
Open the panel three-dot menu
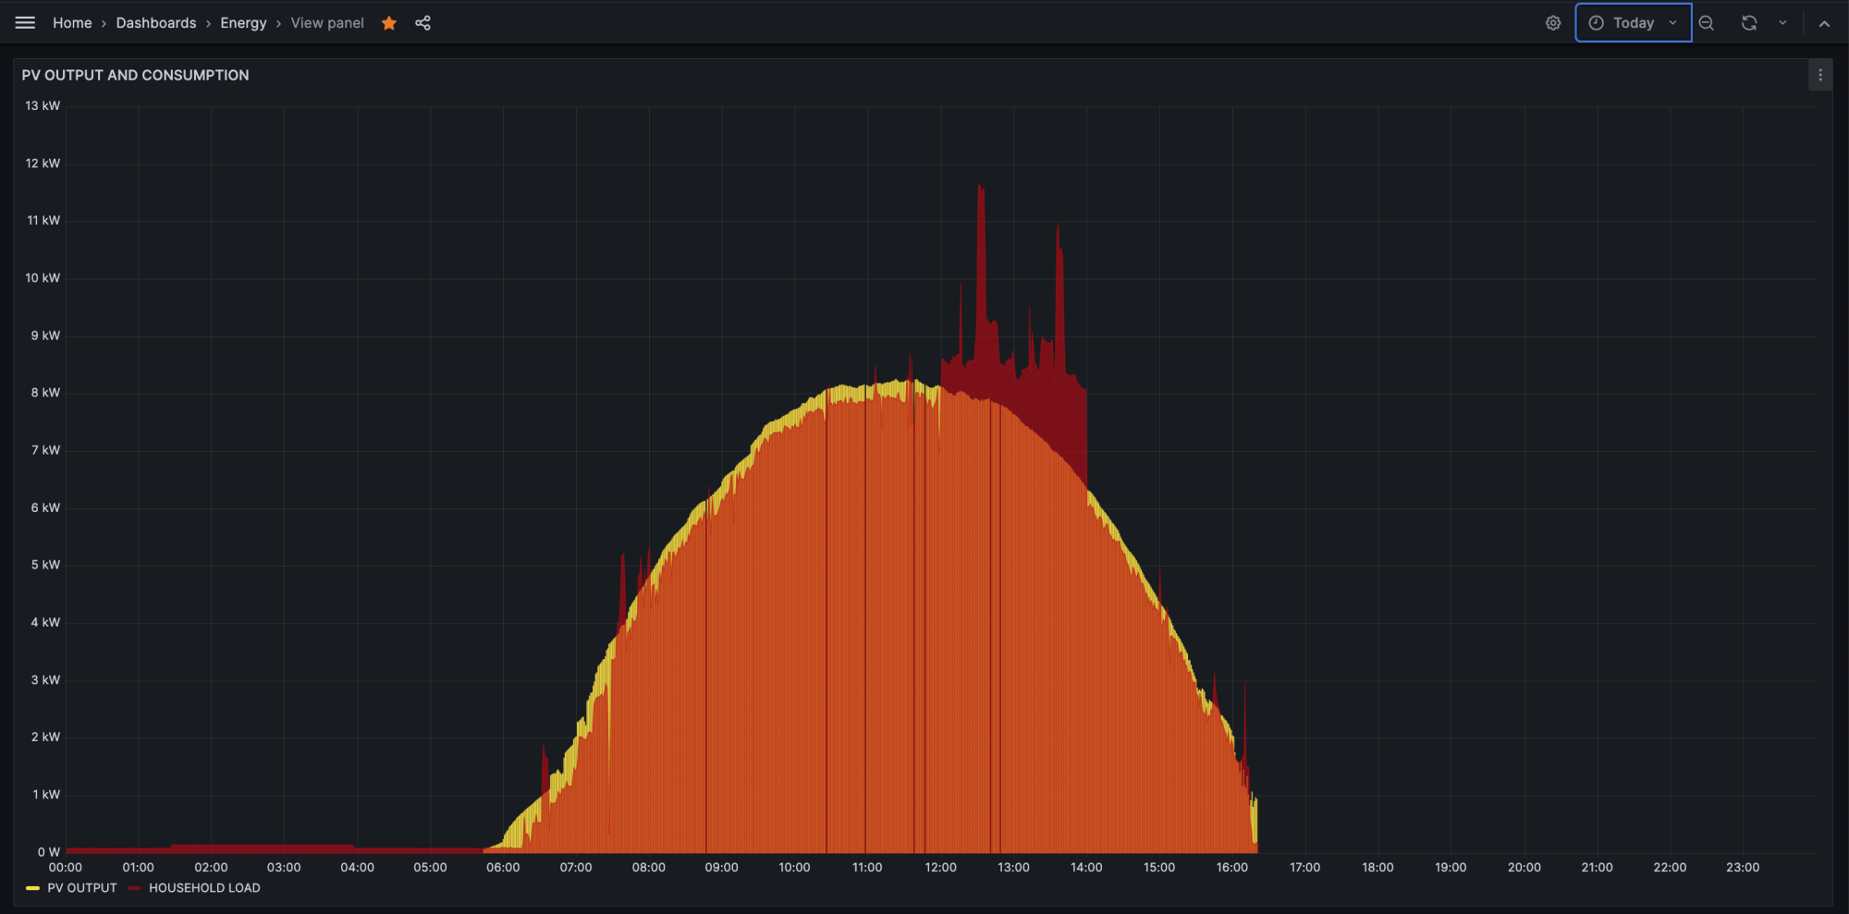click(x=1820, y=75)
